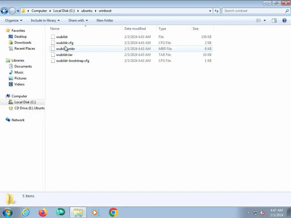Click the wubildr.tar file icon
This screenshot has width=291, height=218.
click(53, 55)
